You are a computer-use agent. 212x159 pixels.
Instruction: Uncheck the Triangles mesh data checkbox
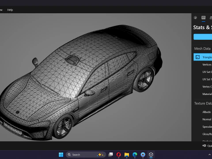[x=197, y=57]
